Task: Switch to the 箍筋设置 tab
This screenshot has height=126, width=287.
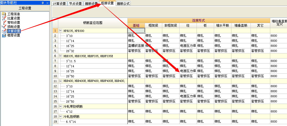Action: pyautogui.click(x=91, y=3)
